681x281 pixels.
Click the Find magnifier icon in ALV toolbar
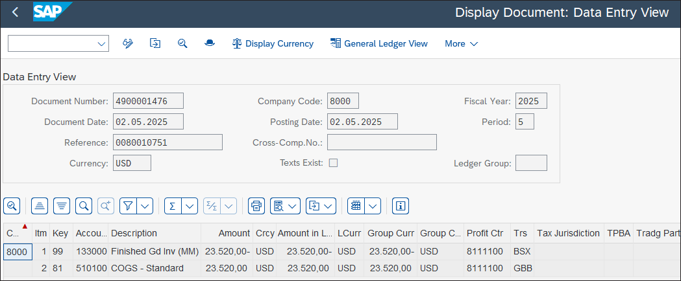coord(83,206)
